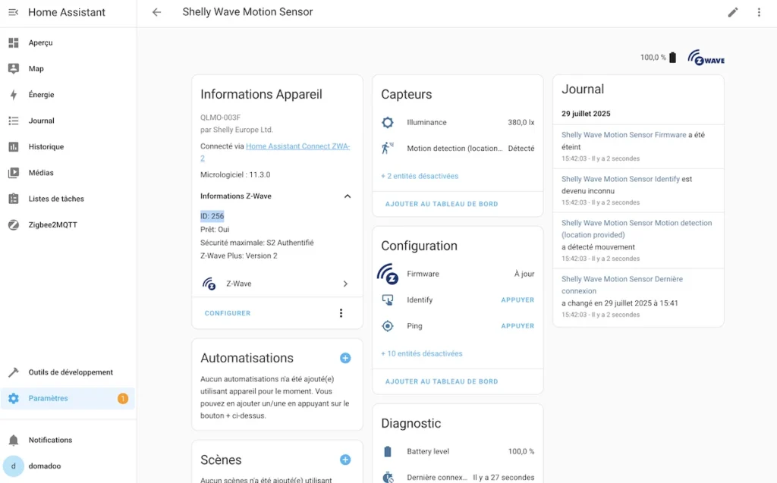Open Listes de tâches in the sidebar
Image resolution: width=777 pixels, height=483 pixels.
(68, 199)
